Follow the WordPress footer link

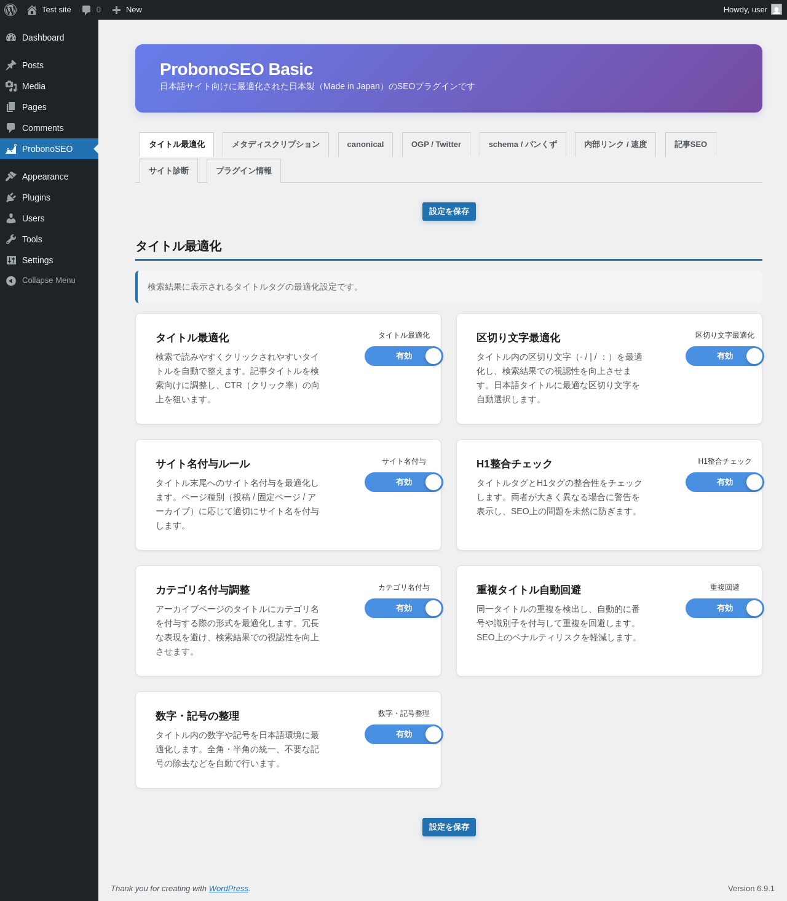pyautogui.click(x=229, y=889)
